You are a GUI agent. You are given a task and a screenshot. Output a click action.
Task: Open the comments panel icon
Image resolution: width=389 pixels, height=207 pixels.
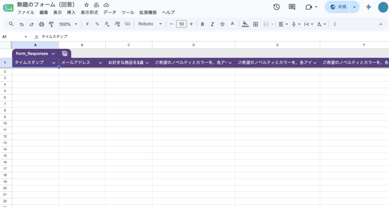pos(292,7)
